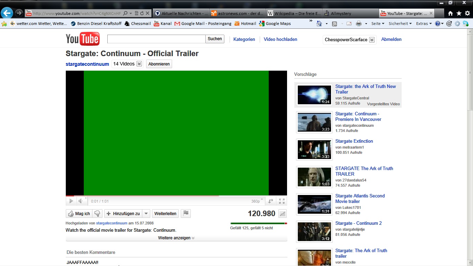This screenshot has height=266, width=473.
Task: Open wetter.com favorites bar link
Action: click(x=38, y=24)
